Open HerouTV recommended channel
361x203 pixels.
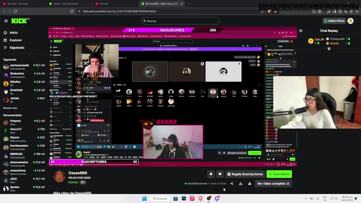(24, 131)
